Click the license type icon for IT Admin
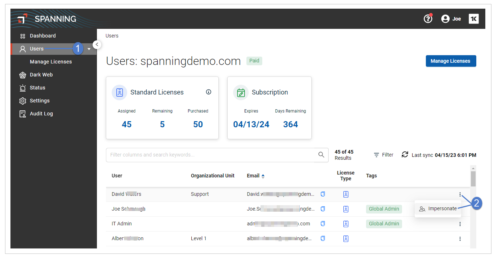Screen dimensions: 499x260 pos(346,224)
